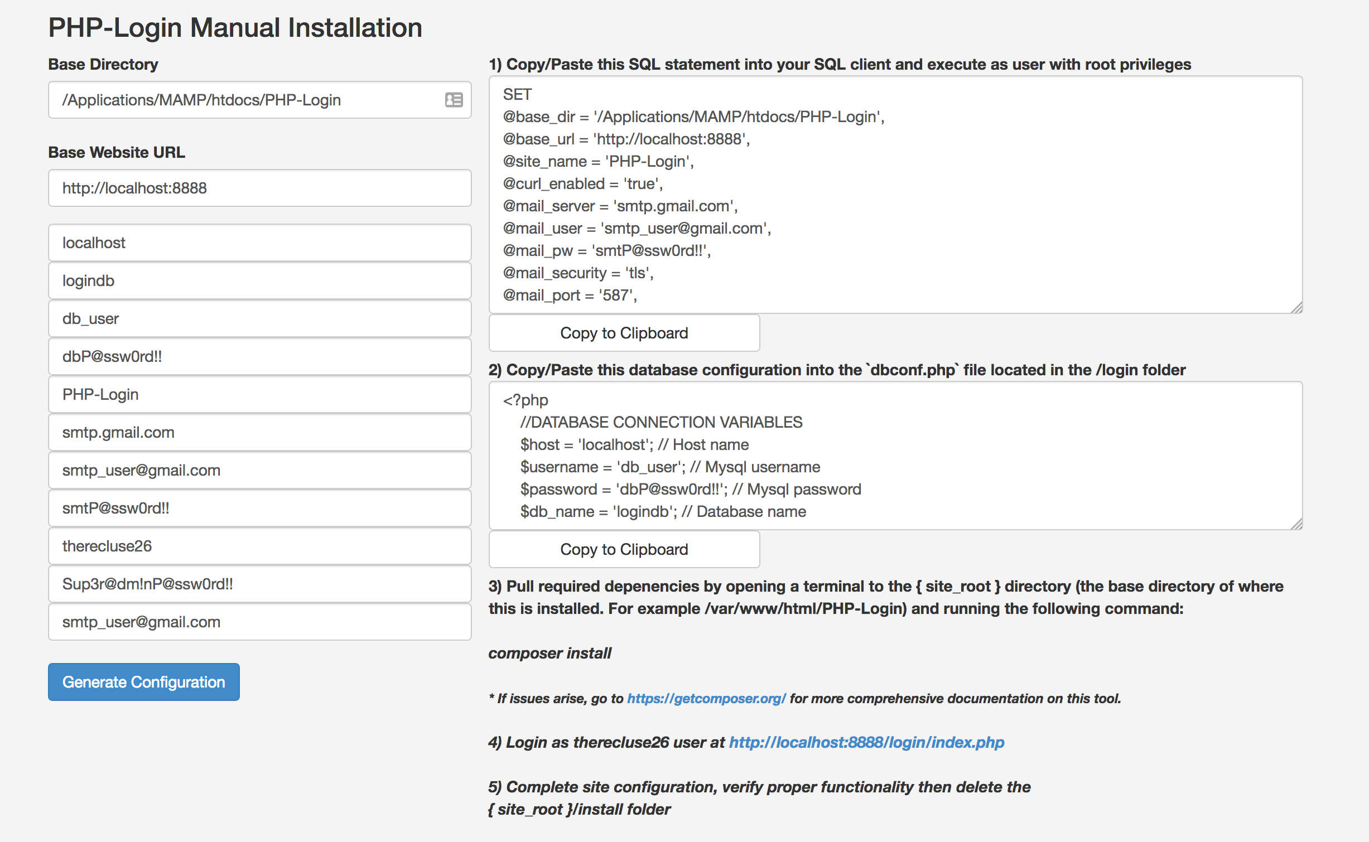Click the 'localhost' database host field
The height and width of the screenshot is (842, 1369).
coord(259,243)
